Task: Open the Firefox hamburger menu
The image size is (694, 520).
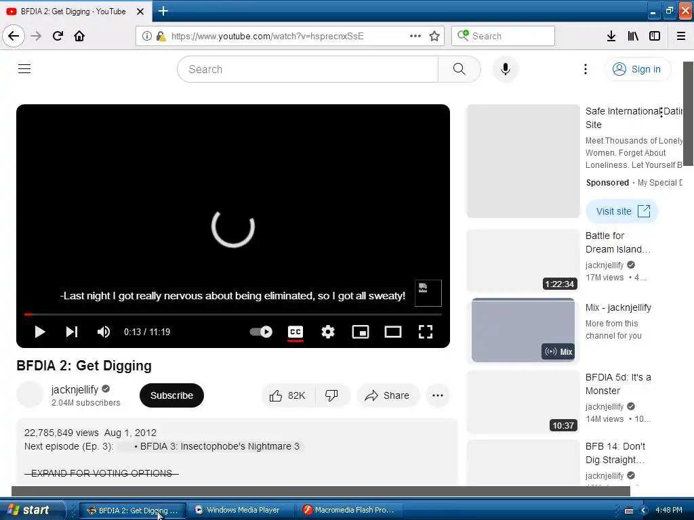Action: [681, 36]
